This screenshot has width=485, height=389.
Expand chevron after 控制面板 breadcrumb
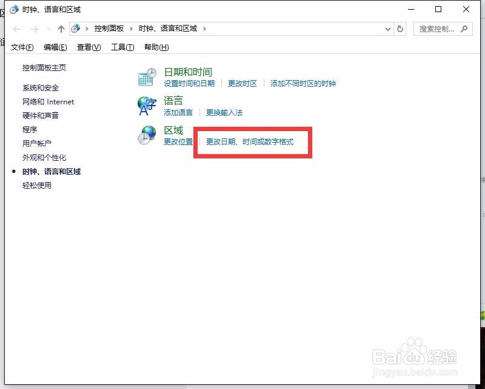point(131,29)
